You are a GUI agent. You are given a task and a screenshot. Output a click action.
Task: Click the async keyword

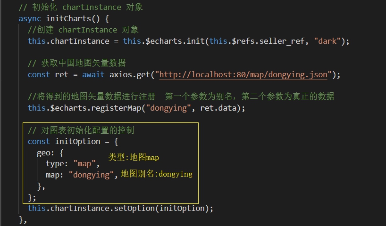(x=30, y=18)
